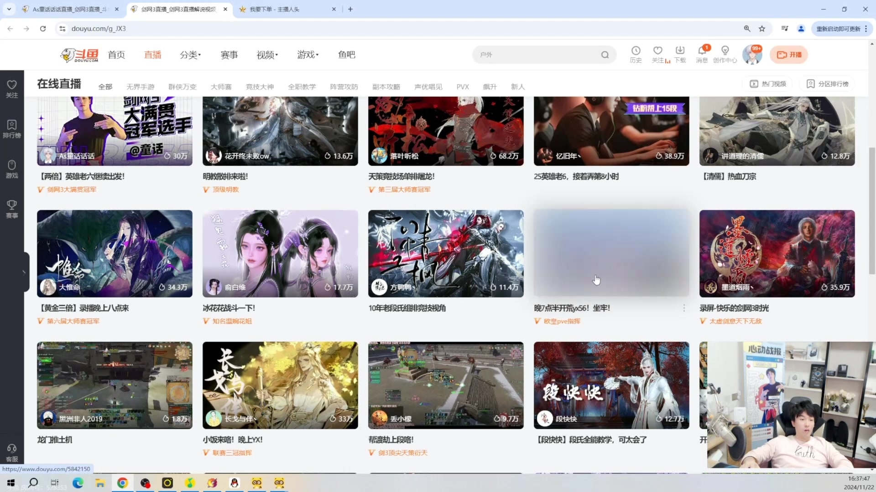Viewport: 876px width, 492px height.
Task: Click site info icon beside URL
Action: click(x=63, y=29)
